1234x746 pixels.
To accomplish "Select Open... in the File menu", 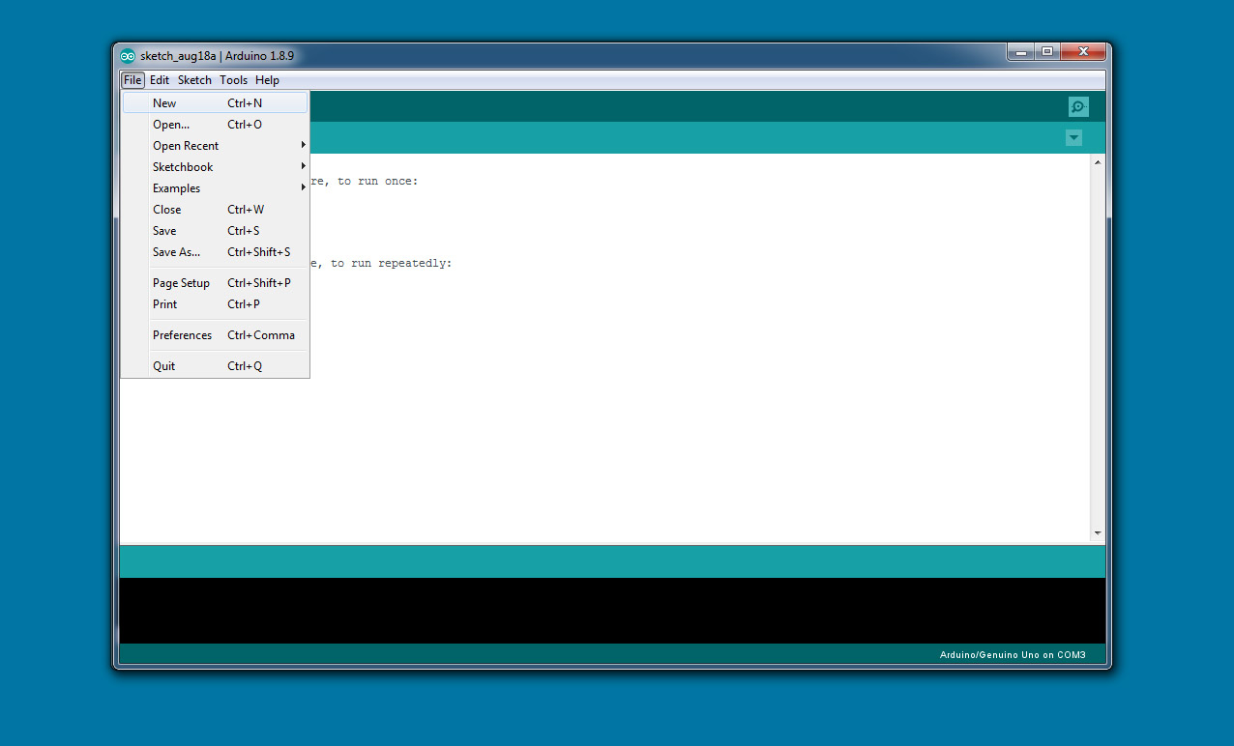I will pos(215,125).
